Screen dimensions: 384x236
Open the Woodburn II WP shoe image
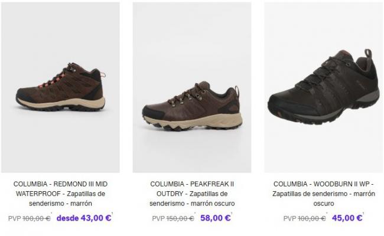[324, 87]
